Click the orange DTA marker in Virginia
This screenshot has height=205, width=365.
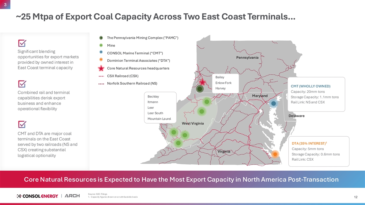pyautogui.click(x=275, y=154)
